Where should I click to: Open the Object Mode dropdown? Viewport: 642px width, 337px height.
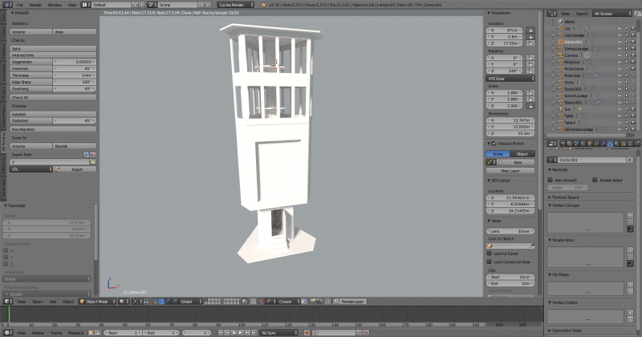(x=98, y=302)
